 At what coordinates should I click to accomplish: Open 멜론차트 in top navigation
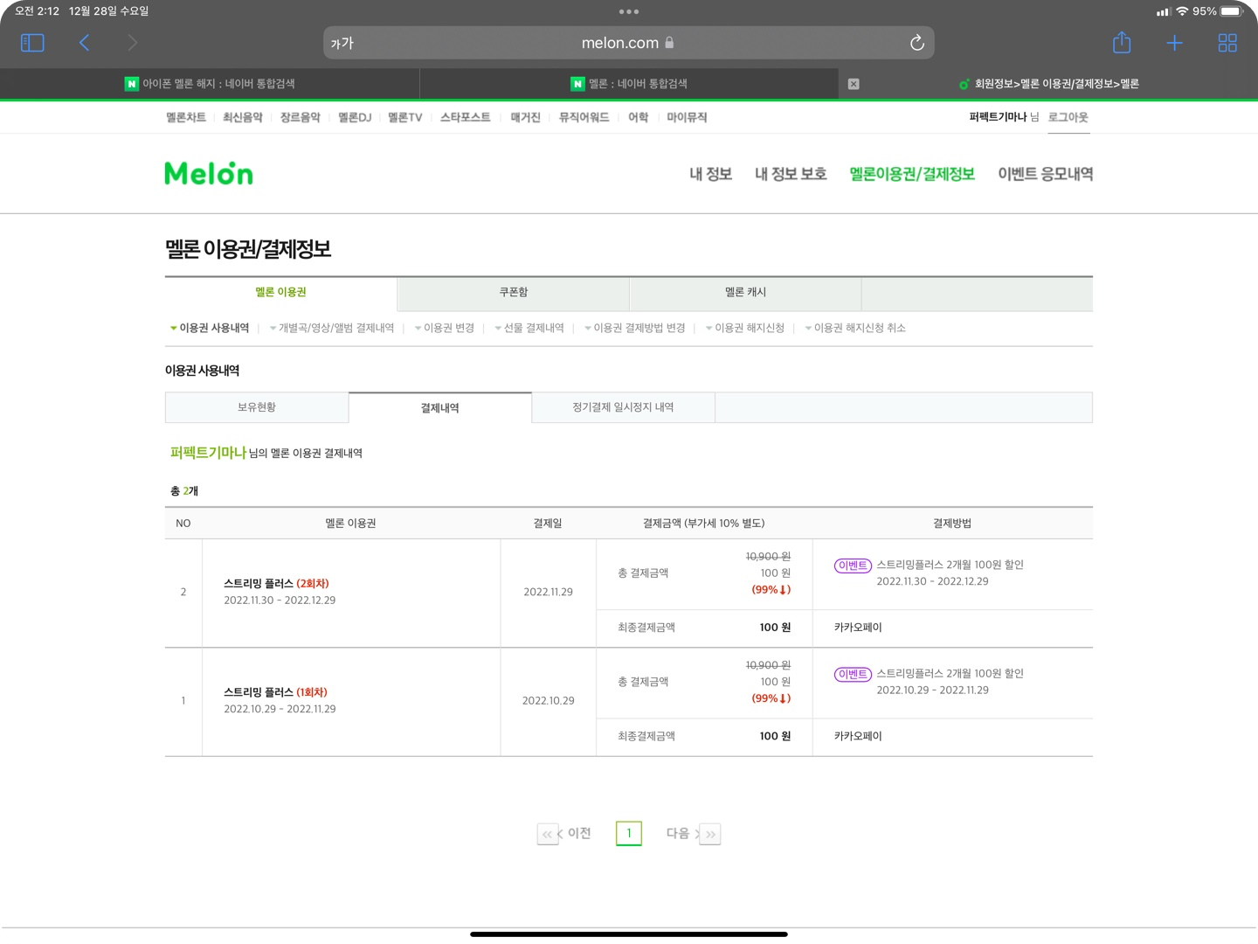coord(186,117)
